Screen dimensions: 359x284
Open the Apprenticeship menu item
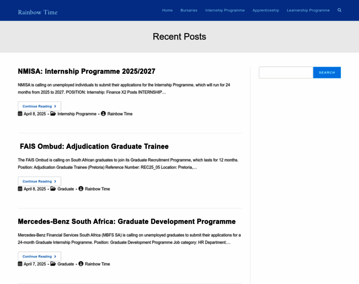tap(265, 10)
